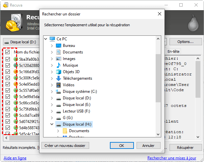Uncheck the 5c4e95edd3 file checkbox
The height and width of the screenshot is (162, 204).
point(8,84)
